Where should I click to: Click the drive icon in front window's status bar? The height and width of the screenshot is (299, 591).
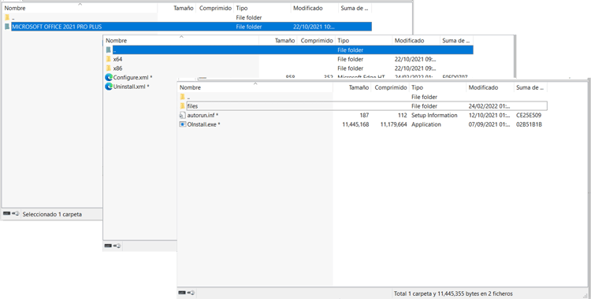tap(183, 293)
